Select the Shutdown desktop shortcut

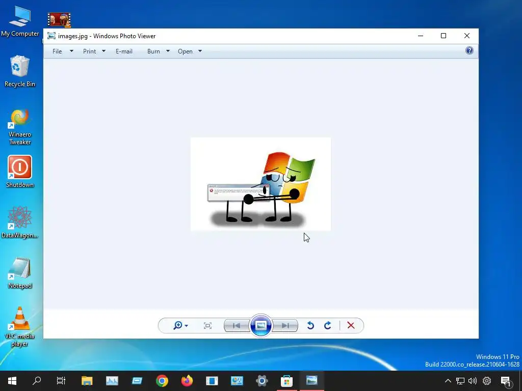pyautogui.click(x=20, y=172)
